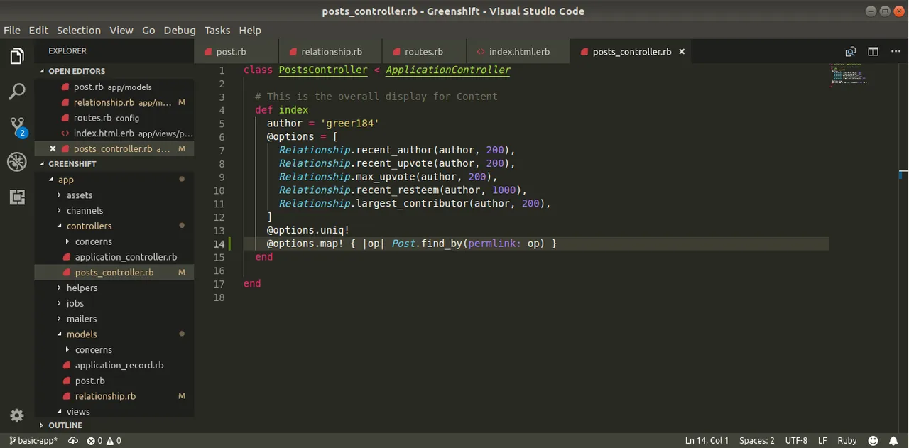Click the feedback smiley icon
Viewport: 909px width, 448px height.
pyautogui.click(x=873, y=441)
